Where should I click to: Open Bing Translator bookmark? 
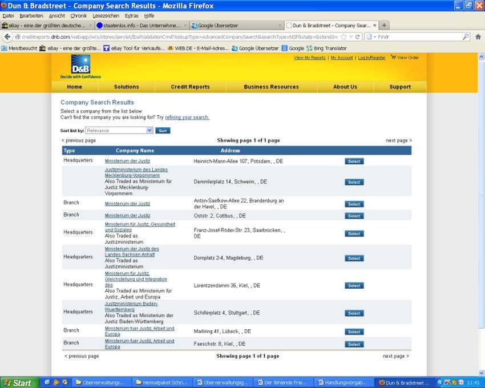326,48
